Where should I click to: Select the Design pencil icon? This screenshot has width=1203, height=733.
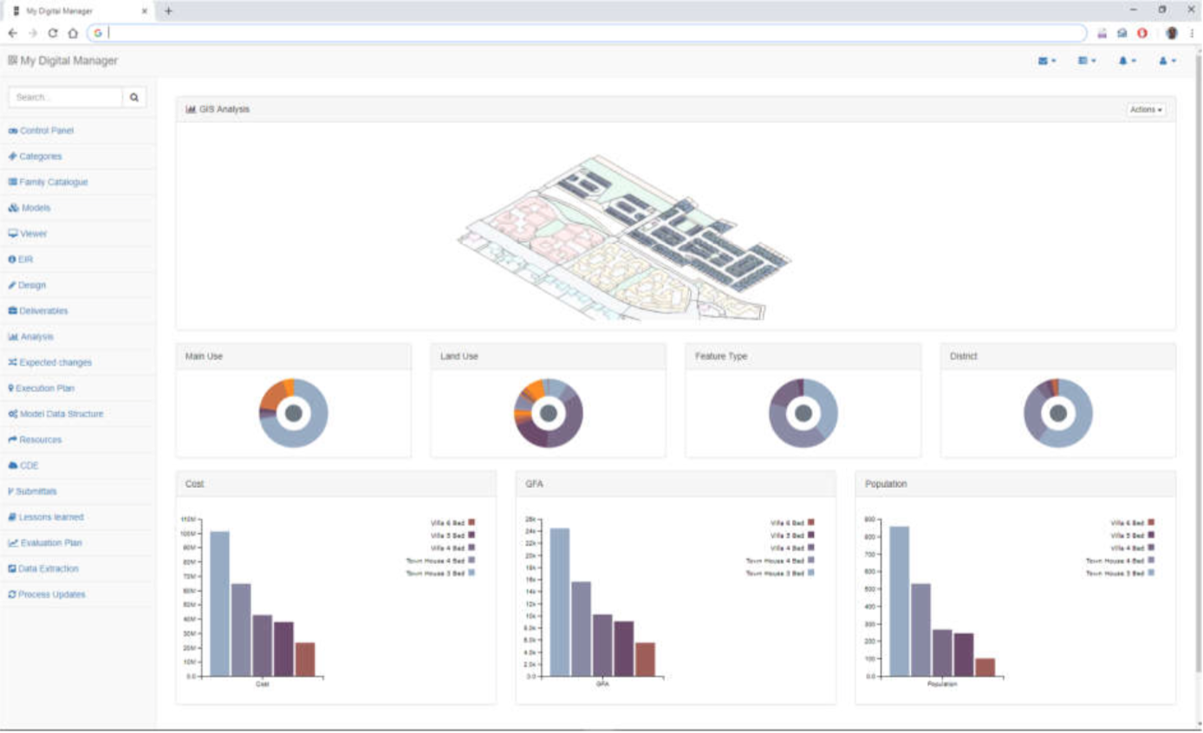pyautogui.click(x=12, y=284)
